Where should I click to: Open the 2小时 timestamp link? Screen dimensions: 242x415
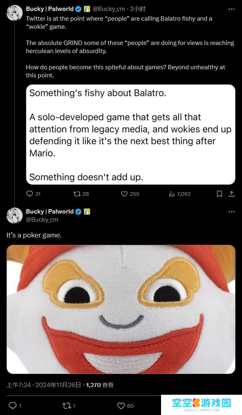[x=138, y=9]
